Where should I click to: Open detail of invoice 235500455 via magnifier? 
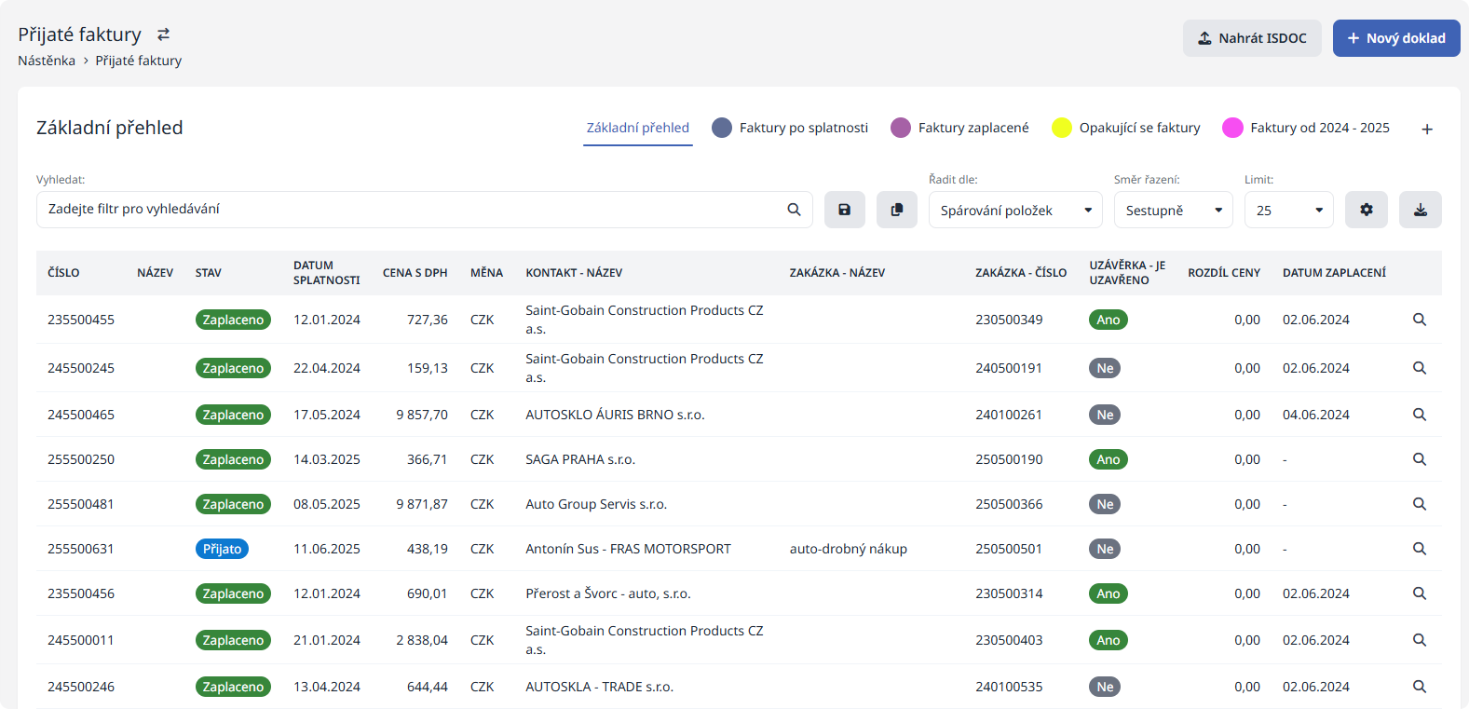coord(1419,320)
